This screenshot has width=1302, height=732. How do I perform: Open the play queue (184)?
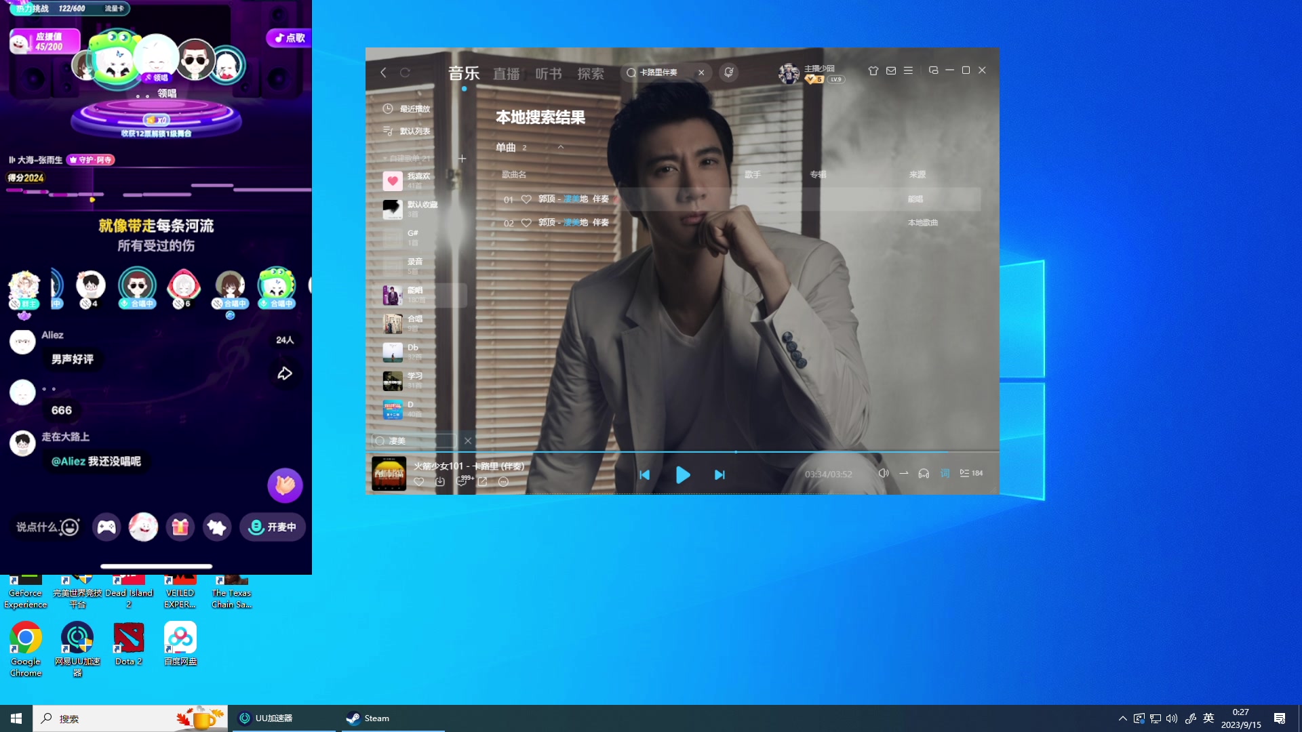pos(971,473)
